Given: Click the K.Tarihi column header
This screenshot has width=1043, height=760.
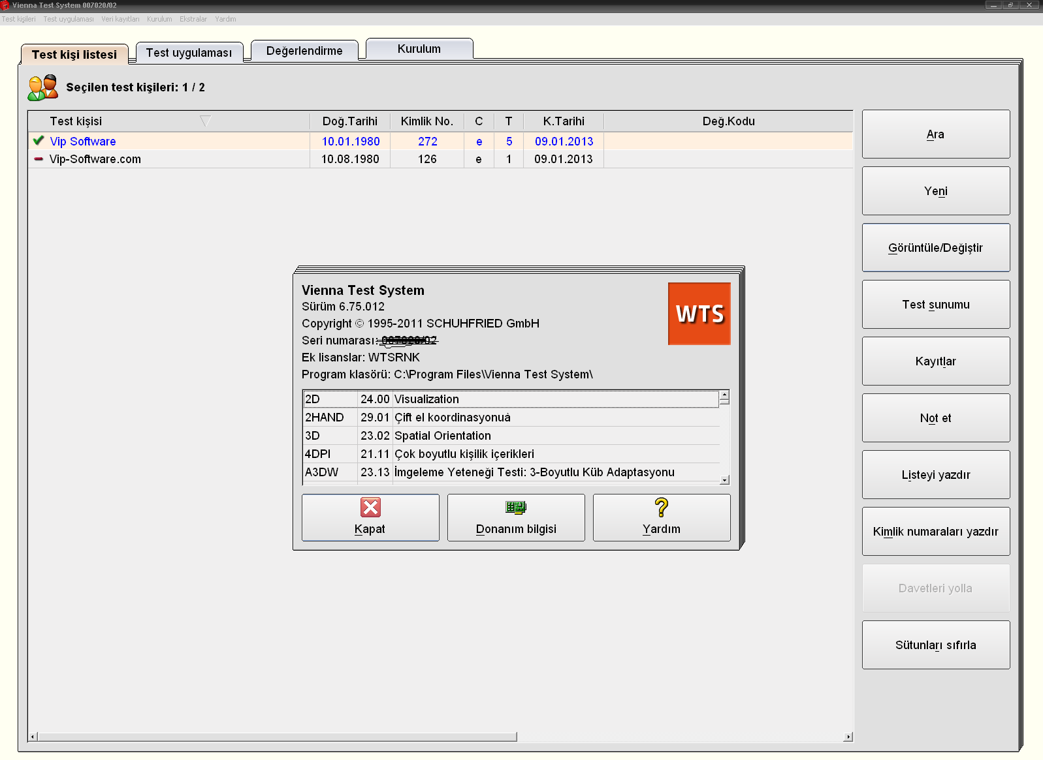Looking at the screenshot, I should coord(564,121).
